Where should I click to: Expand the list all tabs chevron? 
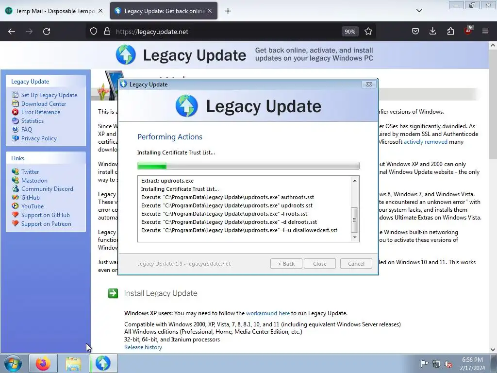tap(419, 11)
